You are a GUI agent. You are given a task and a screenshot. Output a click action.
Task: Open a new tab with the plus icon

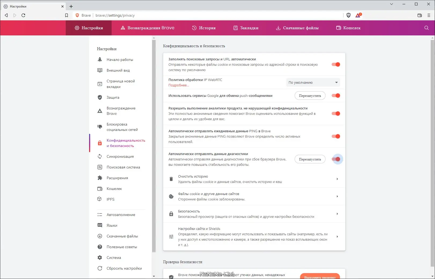pyautogui.click(x=71, y=6)
